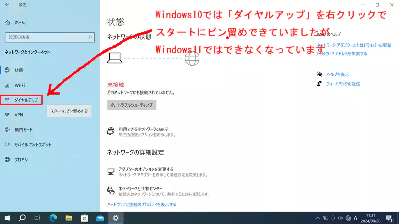
Task: Click the airplane icon beside 機内モード
Action: pyautogui.click(x=7, y=130)
